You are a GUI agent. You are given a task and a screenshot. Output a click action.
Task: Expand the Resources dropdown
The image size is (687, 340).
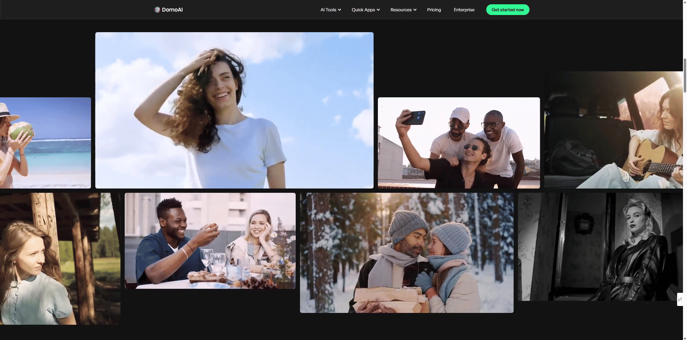[x=403, y=10]
